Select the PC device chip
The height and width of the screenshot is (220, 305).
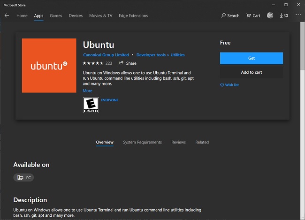[23, 177]
